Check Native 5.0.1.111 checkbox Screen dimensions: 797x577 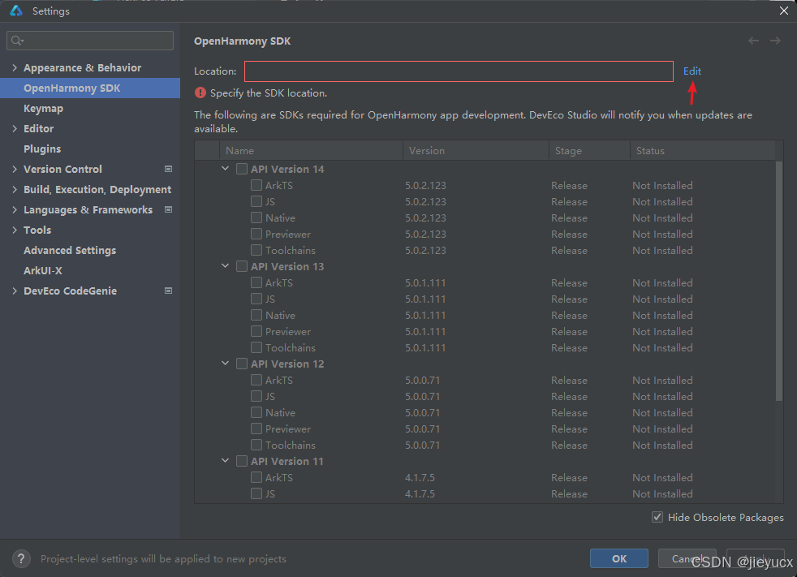coord(256,315)
